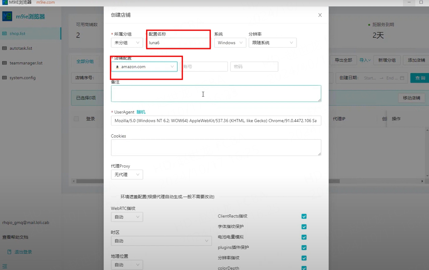Image resolution: width=429 pixels, height=270 pixels.
Task: Click the m9ie browser logo icon
Action: point(7,16)
